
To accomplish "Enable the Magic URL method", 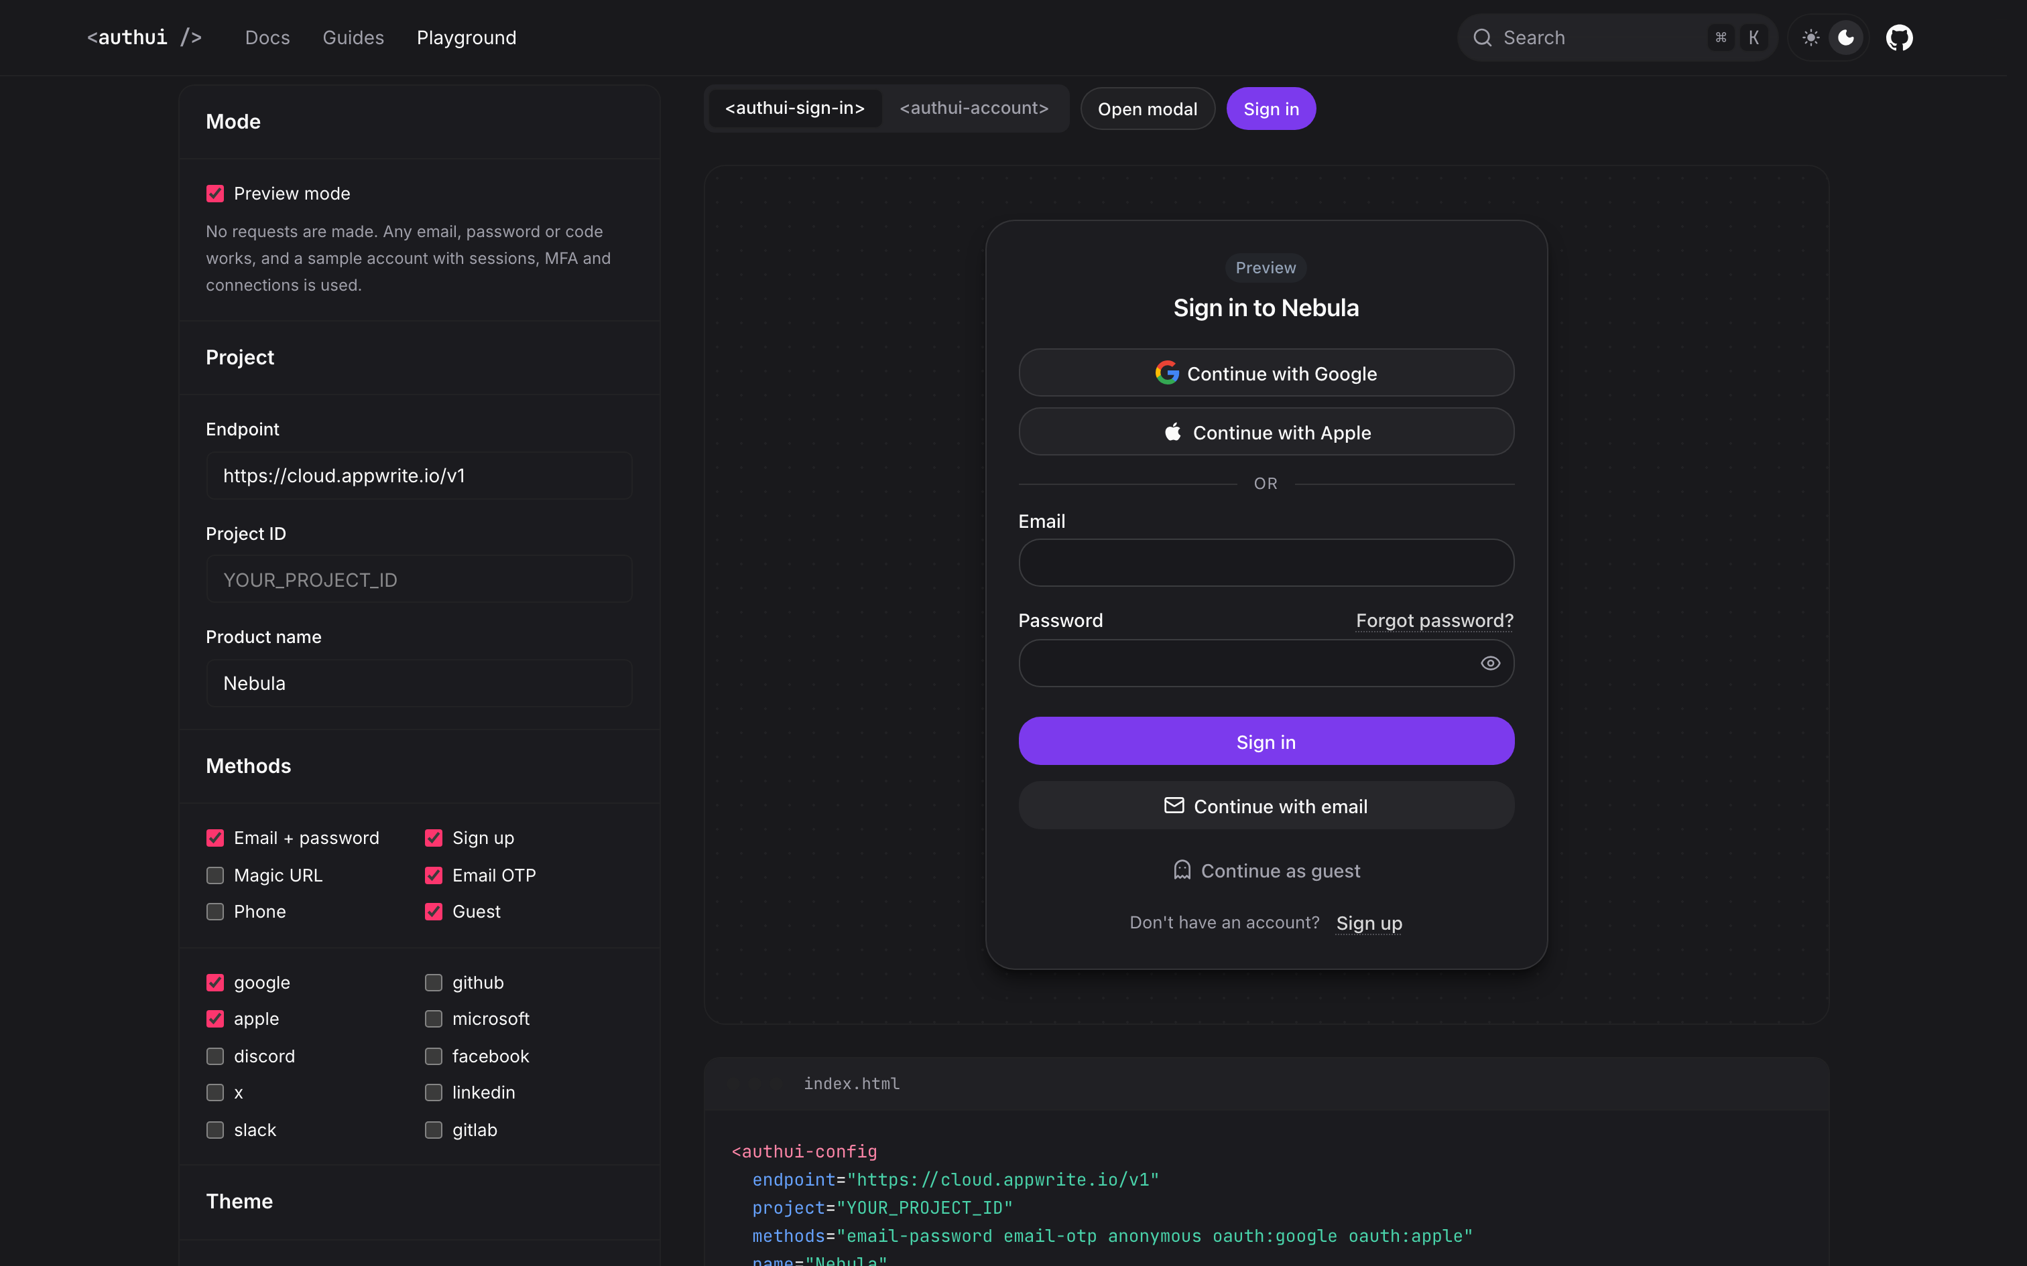I will click(215, 875).
